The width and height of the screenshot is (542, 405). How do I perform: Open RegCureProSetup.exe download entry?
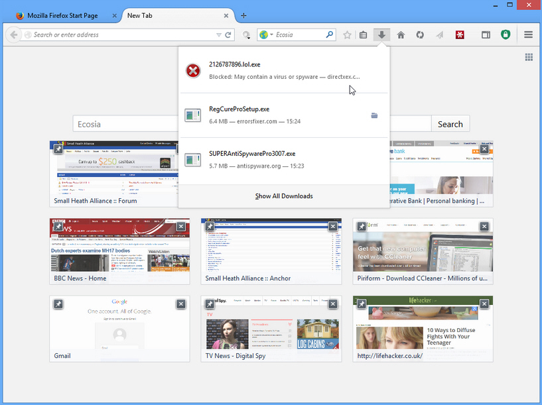click(x=284, y=115)
